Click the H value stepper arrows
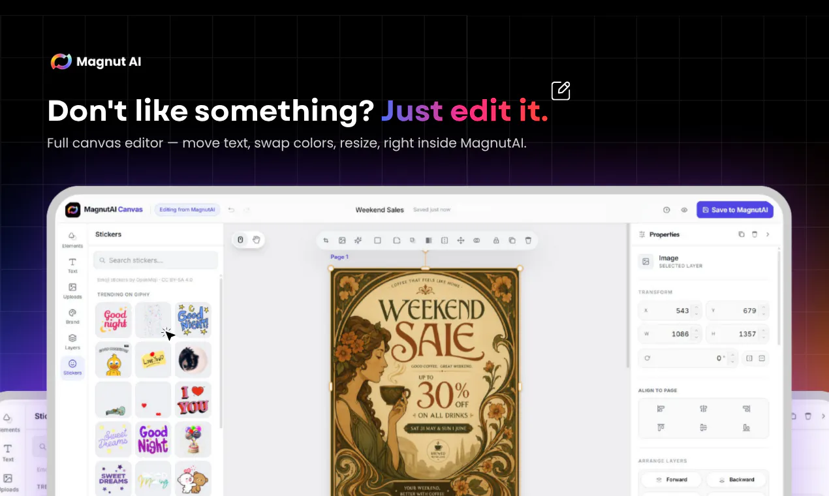Screen dimensions: 829x496 [764, 333]
